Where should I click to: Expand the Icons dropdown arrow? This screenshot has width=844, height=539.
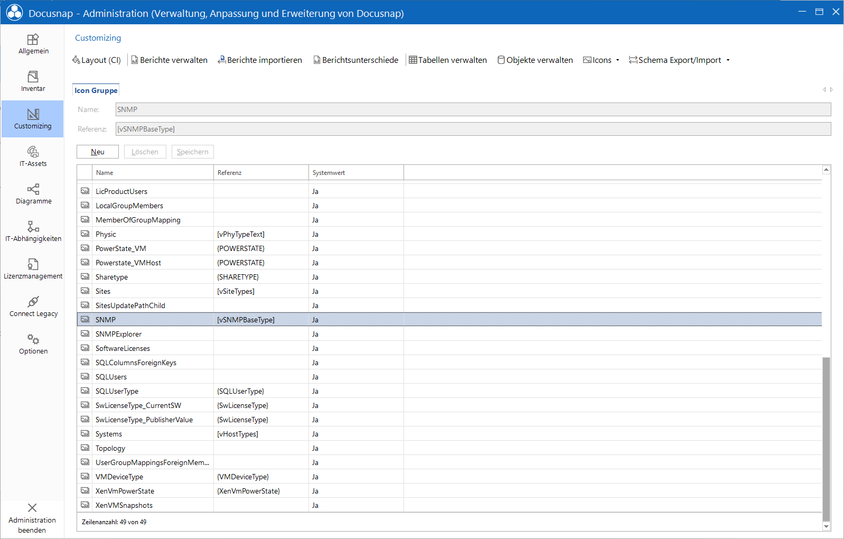617,60
